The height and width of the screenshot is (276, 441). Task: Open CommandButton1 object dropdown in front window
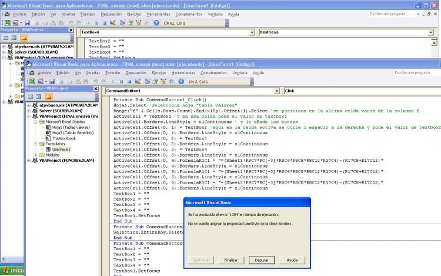277,91
